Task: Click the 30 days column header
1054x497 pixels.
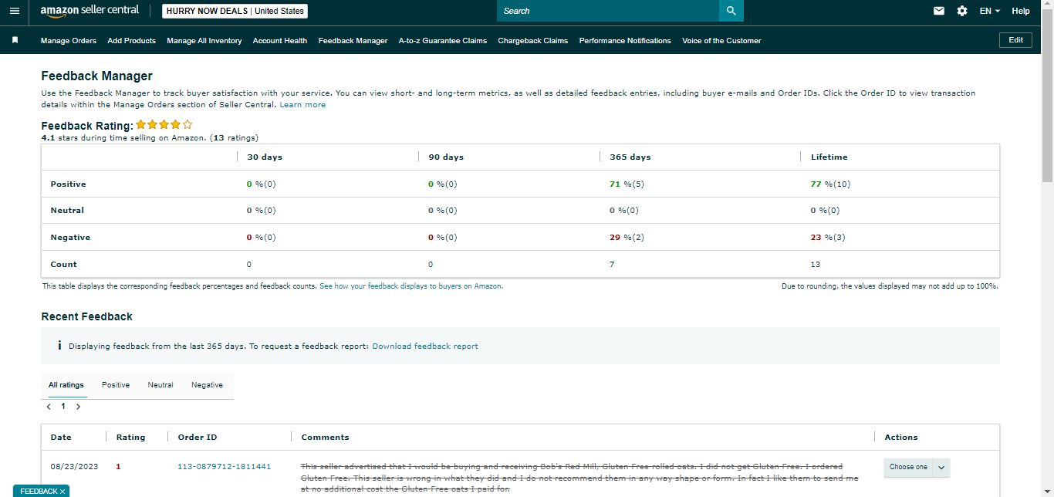Action: (265, 157)
